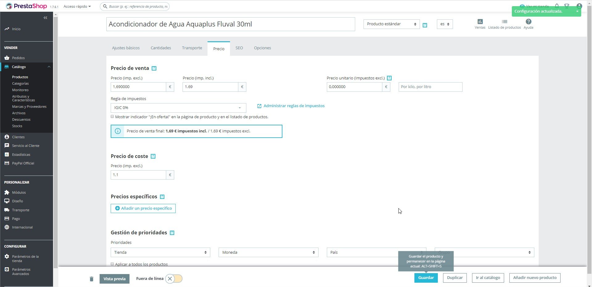Click the Guardar button
The image size is (592, 287).
click(x=426, y=278)
